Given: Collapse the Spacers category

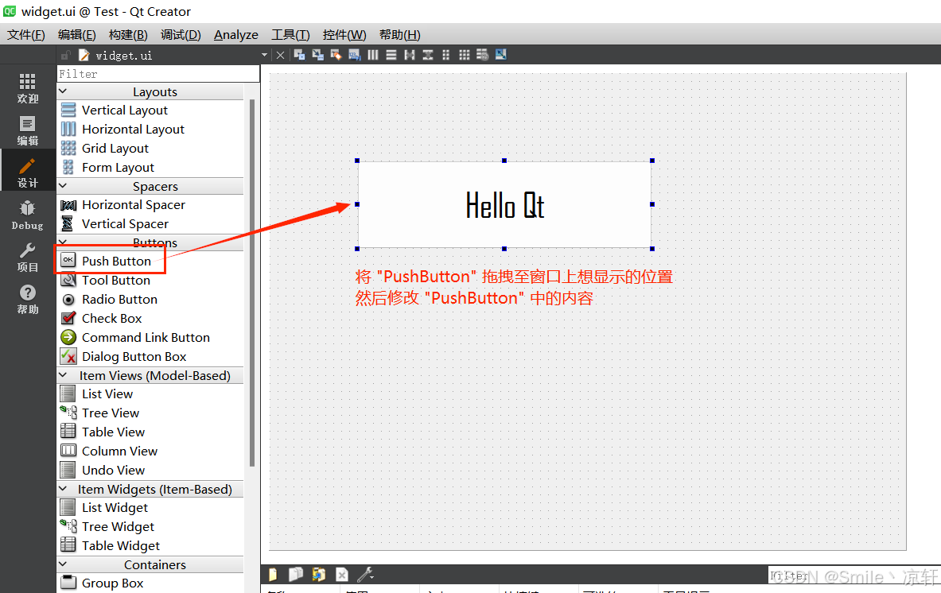Looking at the screenshot, I should [x=62, y=186].
